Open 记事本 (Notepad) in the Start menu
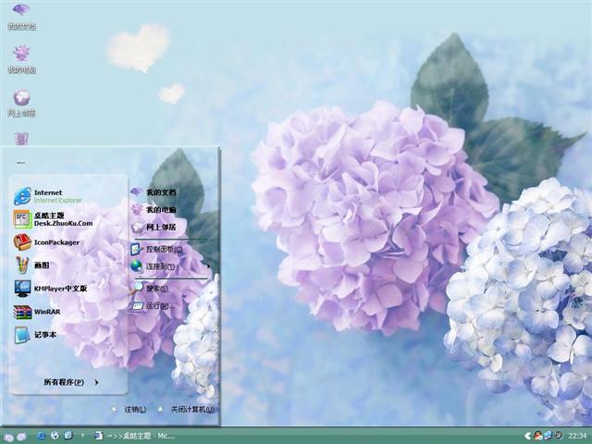 [x=35, y=335]
